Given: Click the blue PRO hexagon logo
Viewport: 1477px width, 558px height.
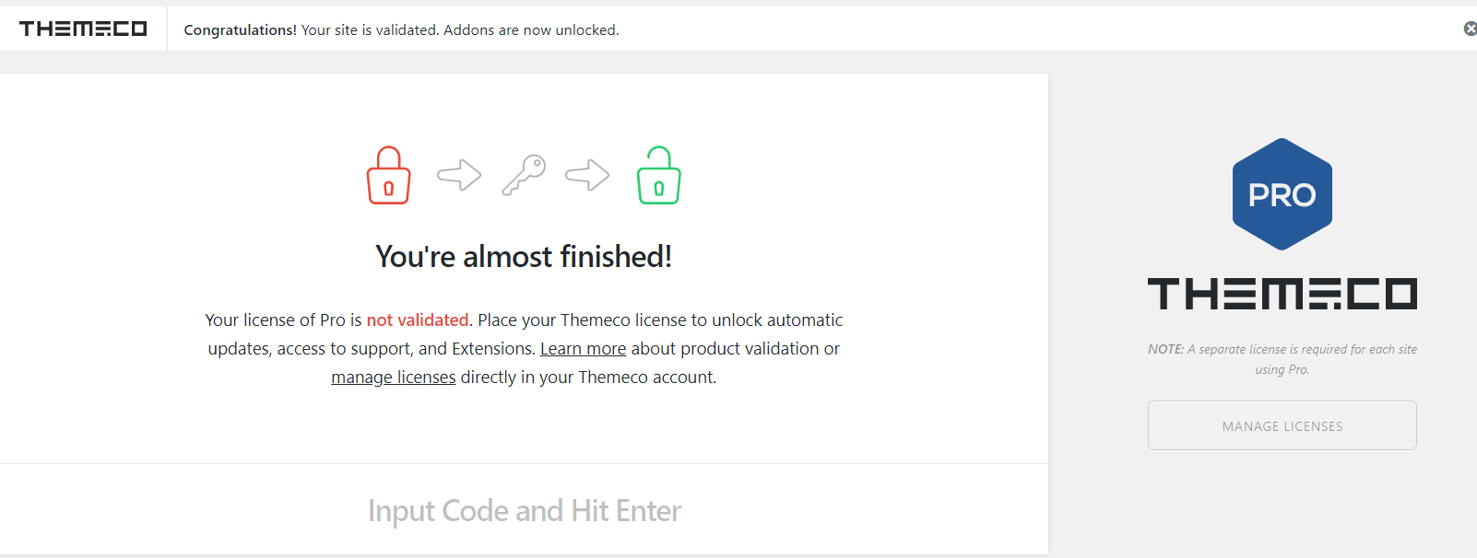Looking at the screenshot, I should [x=1282, y=194].
